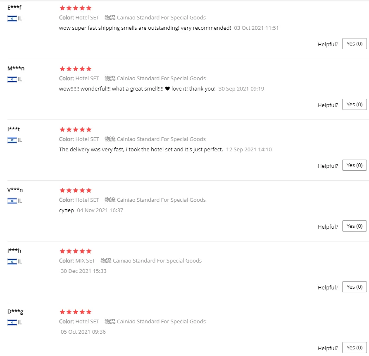Mark I***h's MIX SET review helpful
Viewport: 369px width, 356px height.
coord(354,287)
